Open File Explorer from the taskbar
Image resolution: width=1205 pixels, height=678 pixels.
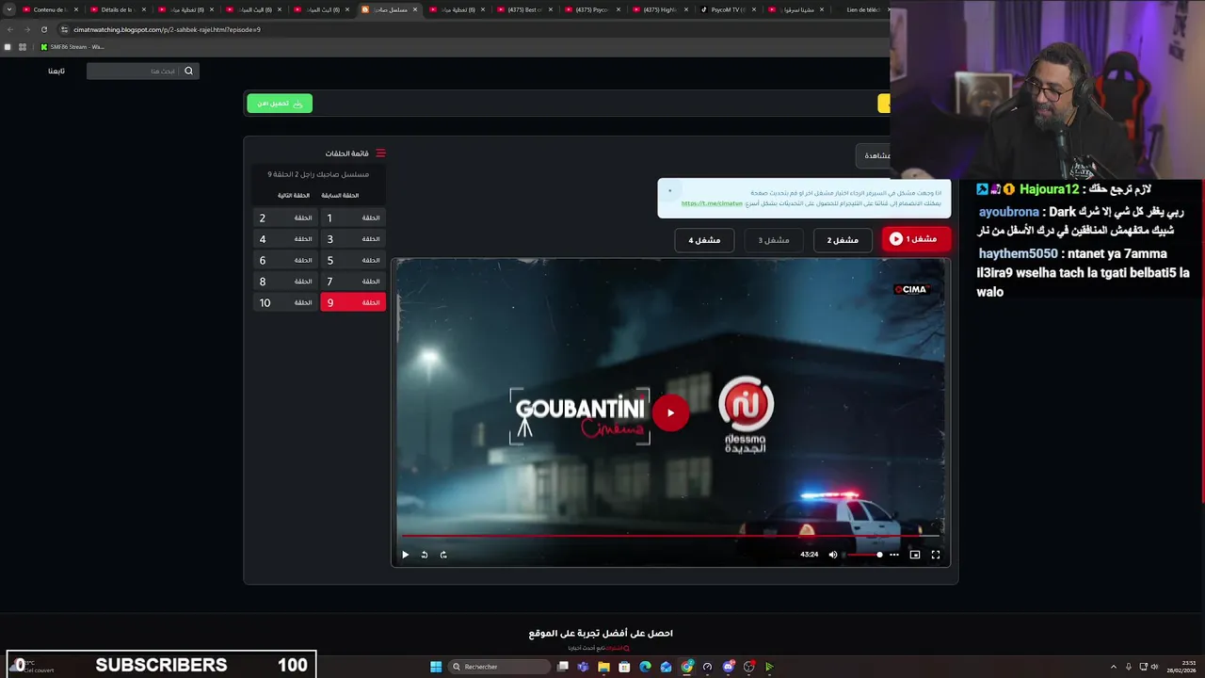(603, 667)
